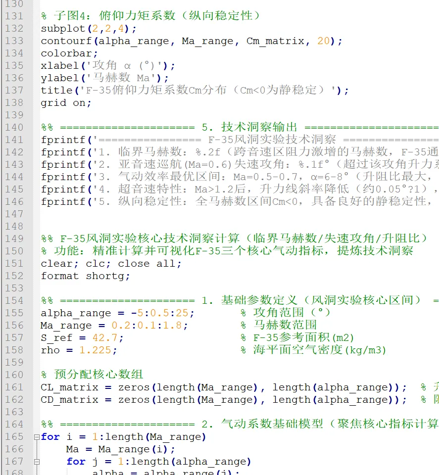Click the fprintf header line 'F-35风洞实验技术洞察'
Image resolution: width=439 pixels, height=475 pixels.
[240, 140]
